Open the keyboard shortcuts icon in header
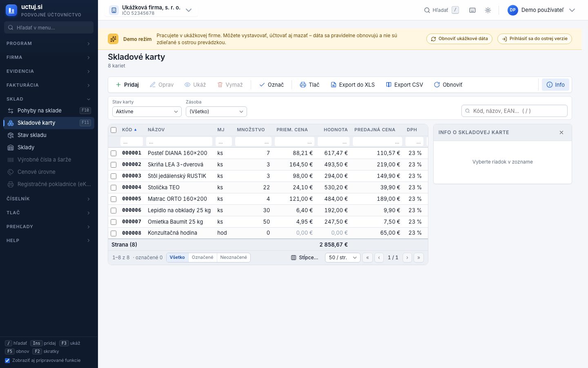 pos(472,10)
